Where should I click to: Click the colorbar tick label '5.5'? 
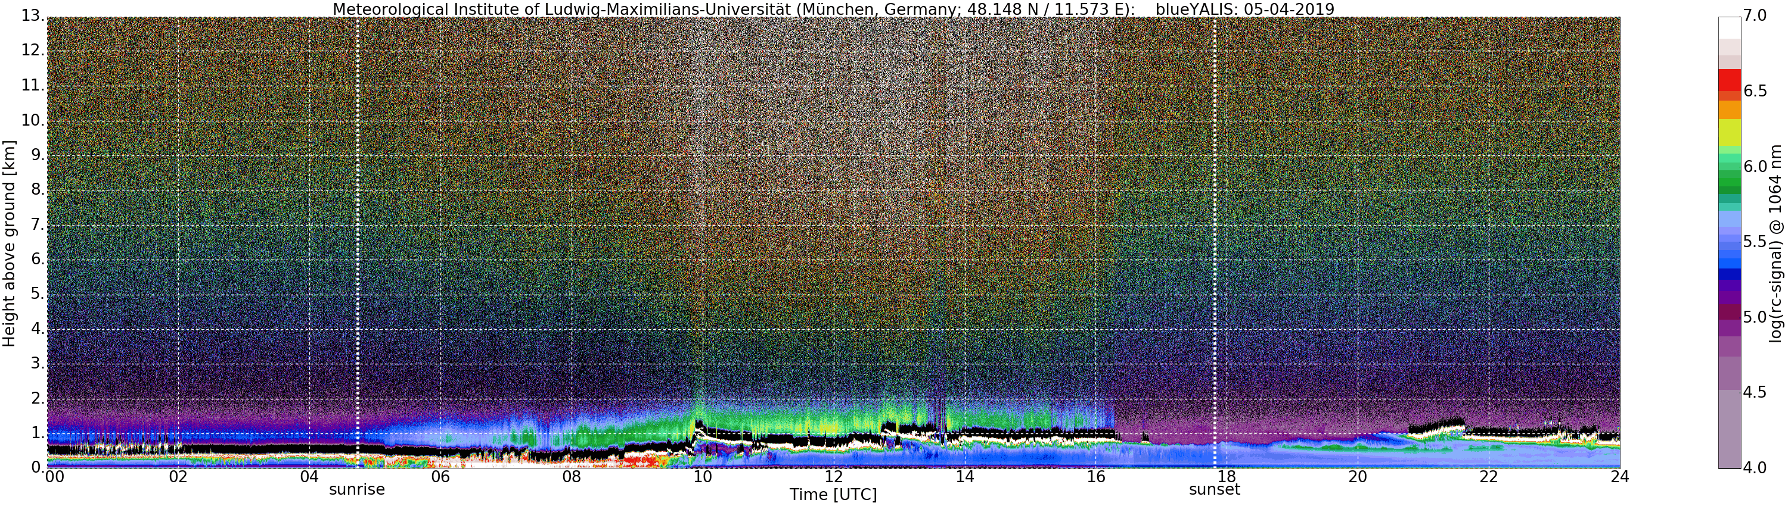(x=1755, y=242)
